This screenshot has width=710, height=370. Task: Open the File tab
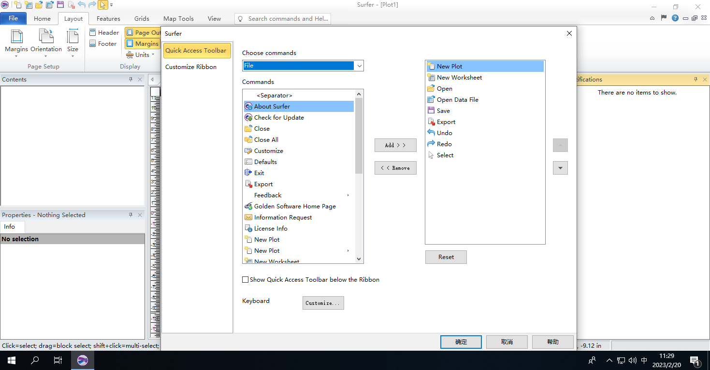[14, 18]
